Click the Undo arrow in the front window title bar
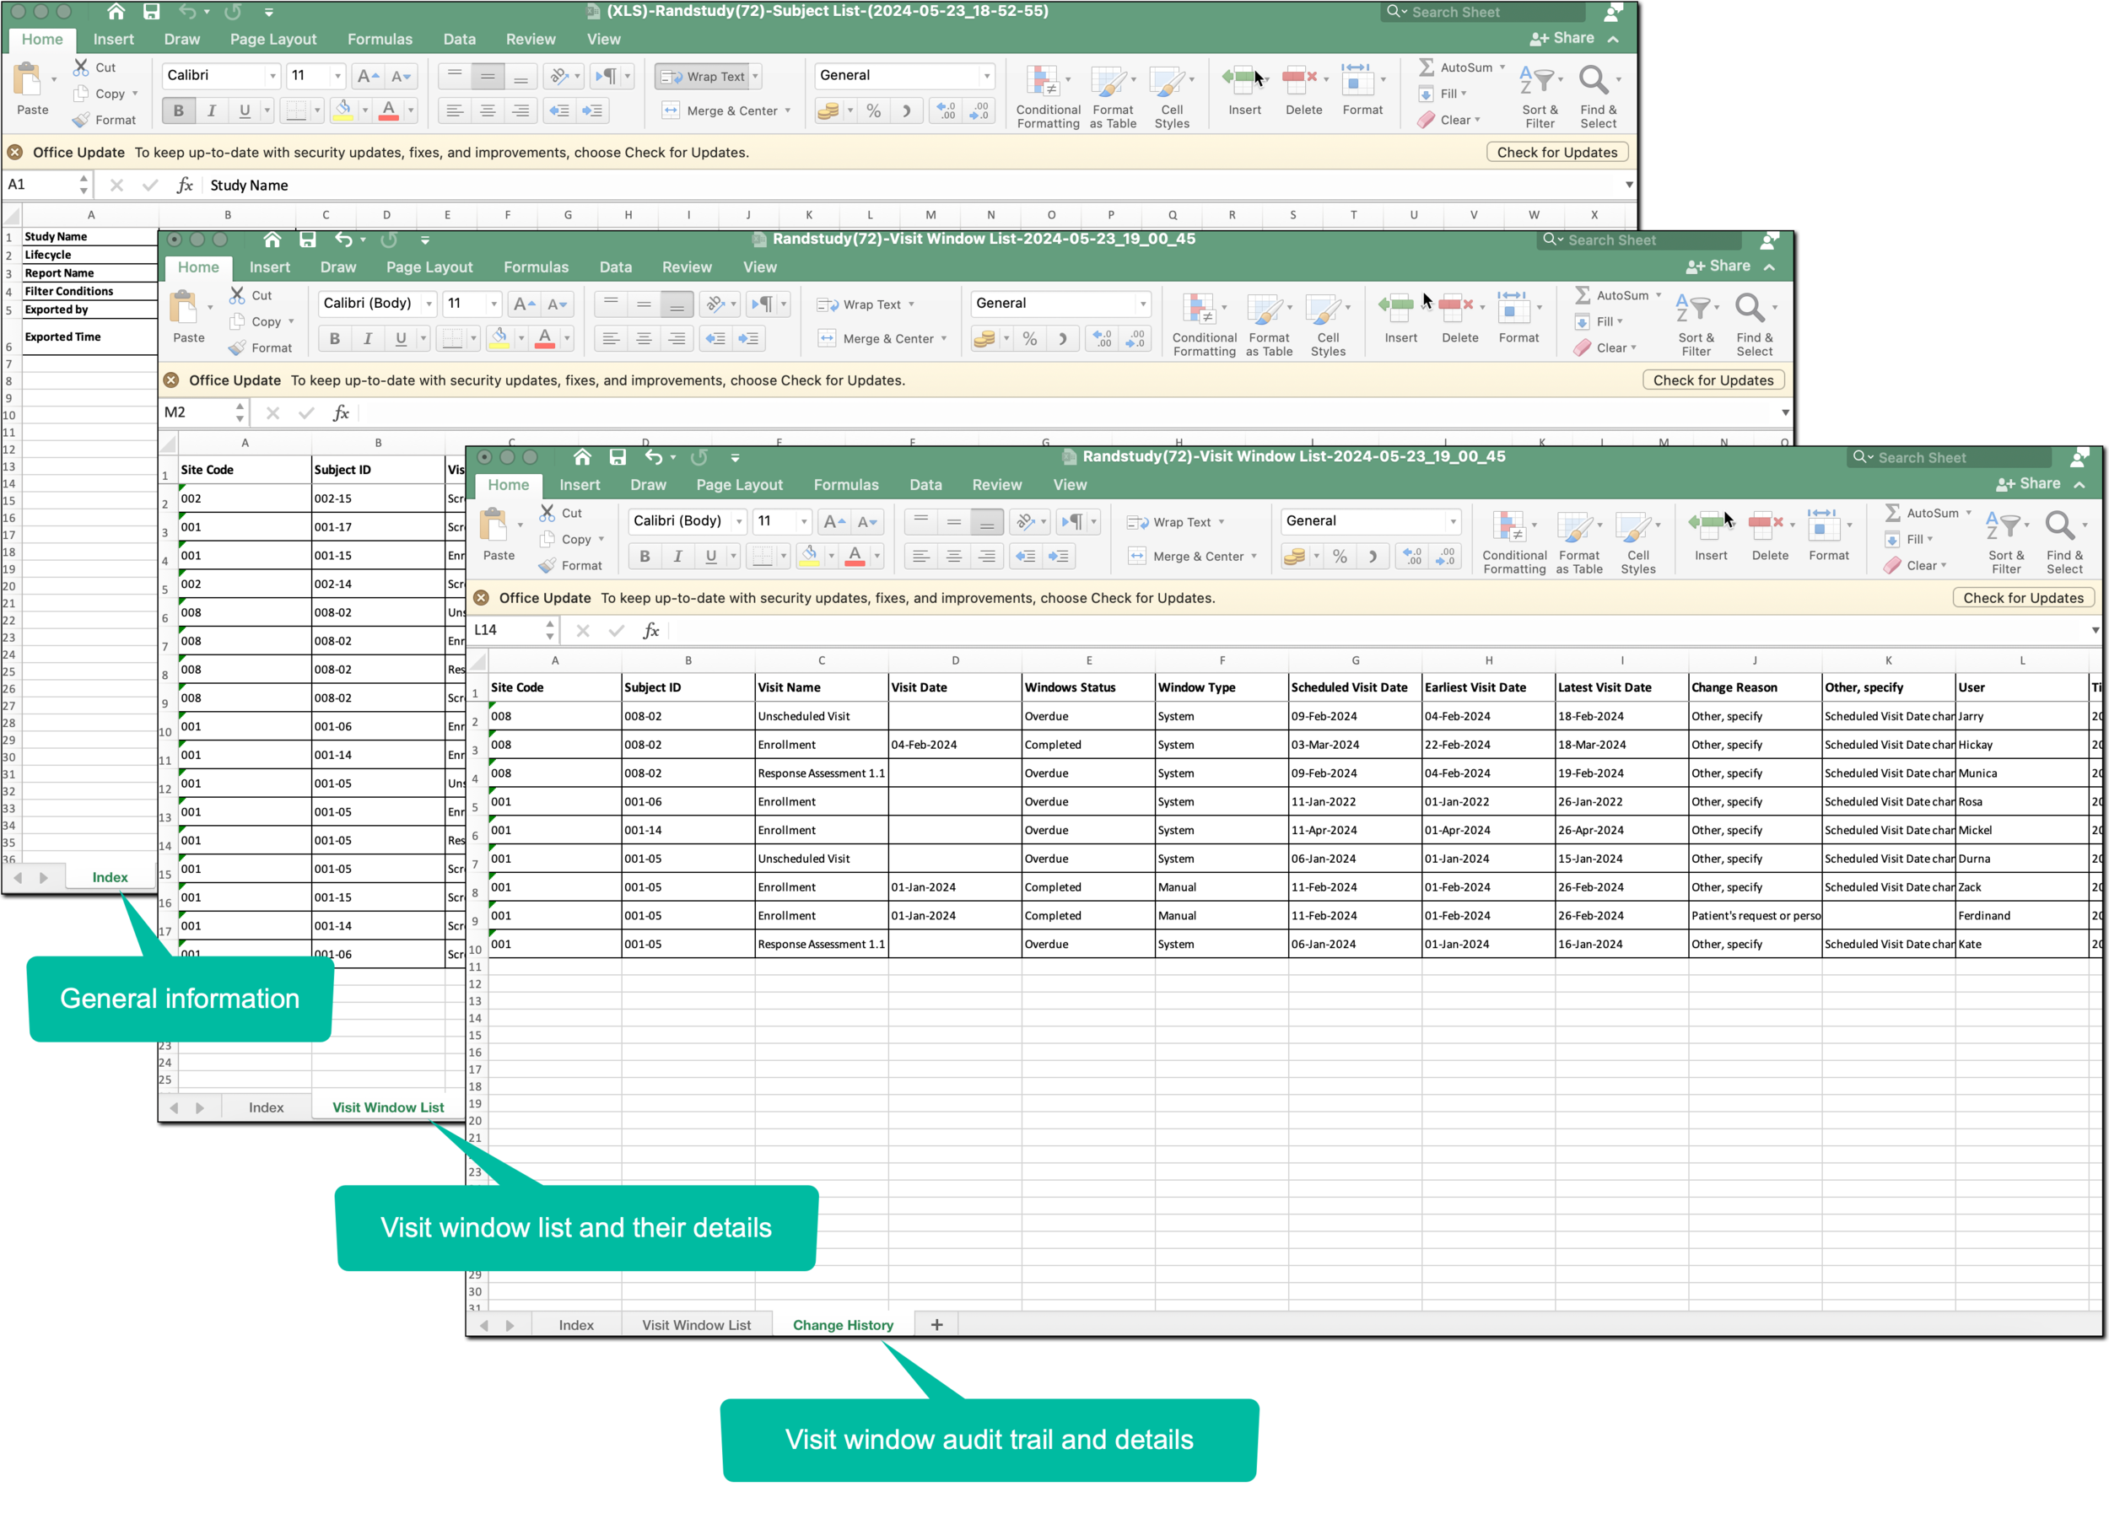Image resolution: width=2109 pixels, height=1535 pixels. pos(654,457)
